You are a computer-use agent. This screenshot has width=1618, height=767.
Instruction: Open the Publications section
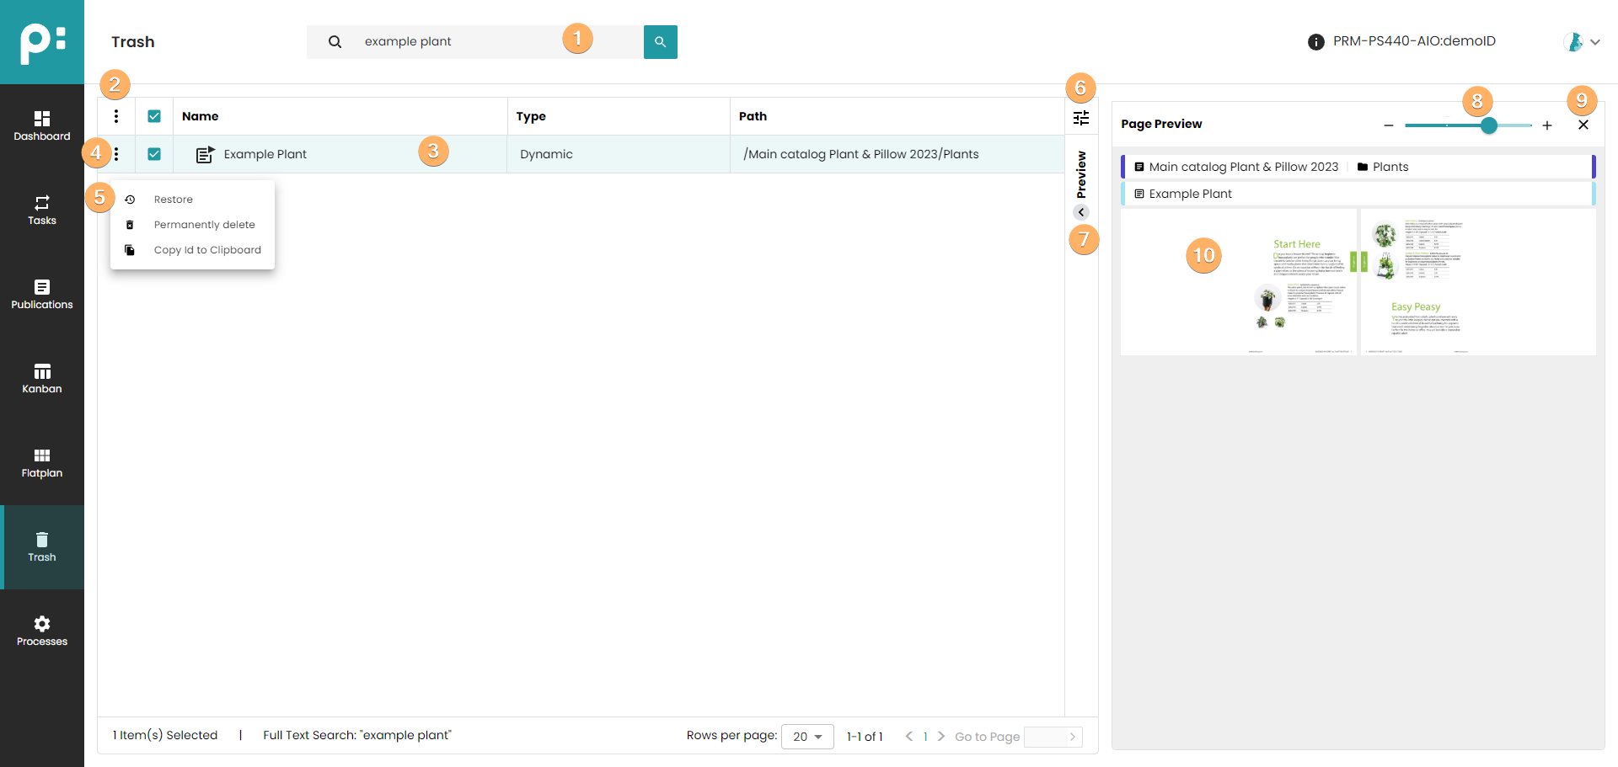41,294
